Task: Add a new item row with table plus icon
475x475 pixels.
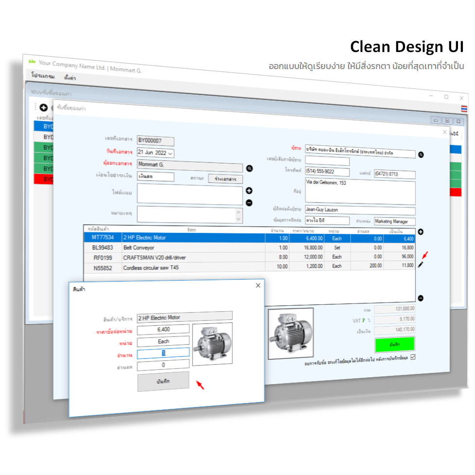Action: (421, 232)
